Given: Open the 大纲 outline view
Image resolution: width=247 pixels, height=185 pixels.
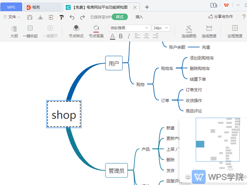Looking at the screenshot, I should coord(14,32).
